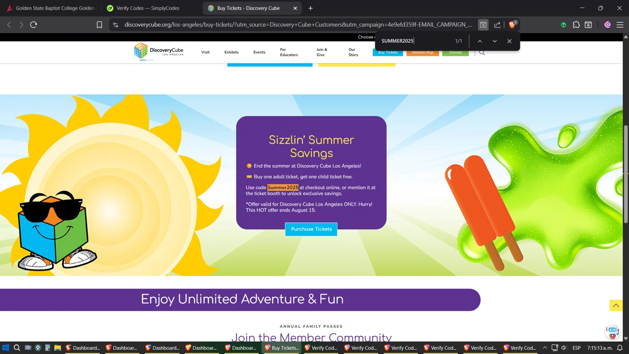Reload the Discovery Cube page
Screen dimensions: 629x354
(34, 25)
